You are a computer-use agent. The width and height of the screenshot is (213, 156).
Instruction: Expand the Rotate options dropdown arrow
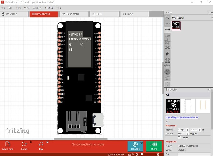pyautogui.click(x=31, y=142)
